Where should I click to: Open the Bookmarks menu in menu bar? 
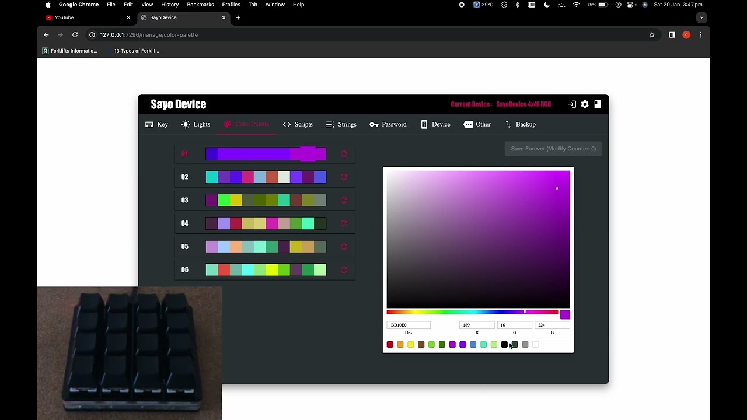coord(200,5)
